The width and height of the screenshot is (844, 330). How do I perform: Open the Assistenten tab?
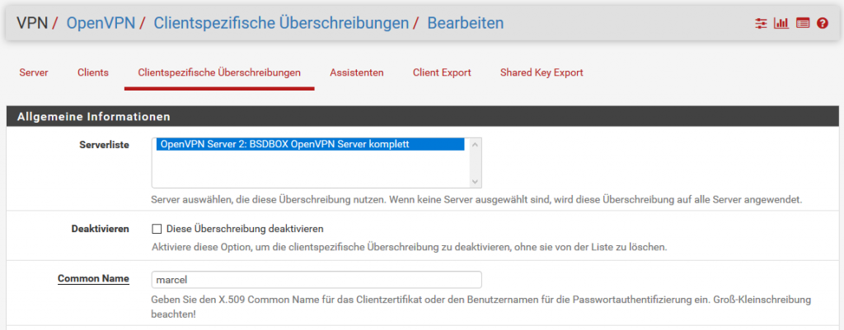point(357,72)
